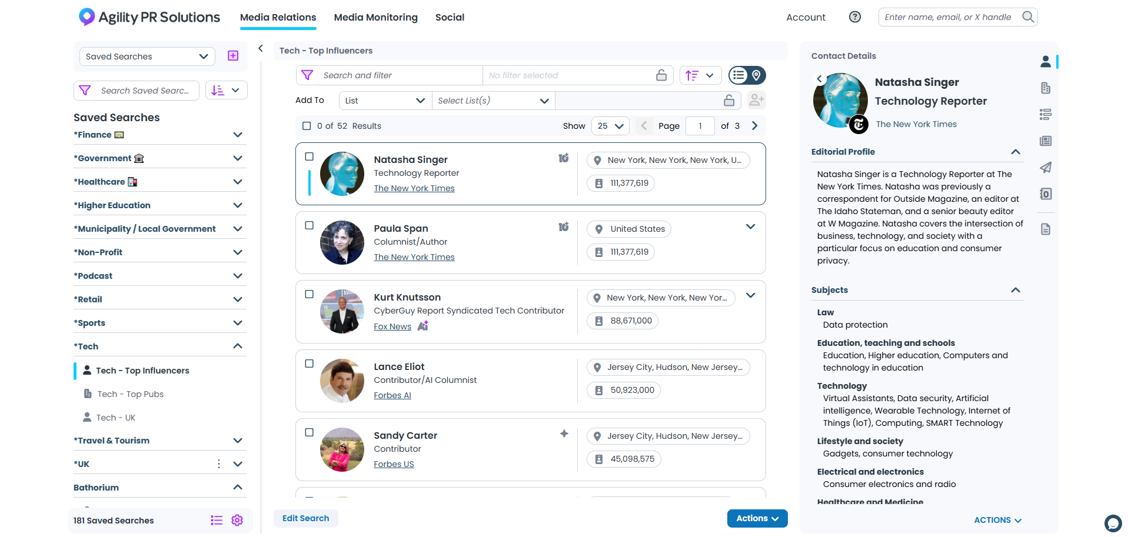Open the outlet document icon in contact sidebar
The width and height of the screenshot is (1128, 537).
point(1046,88)
